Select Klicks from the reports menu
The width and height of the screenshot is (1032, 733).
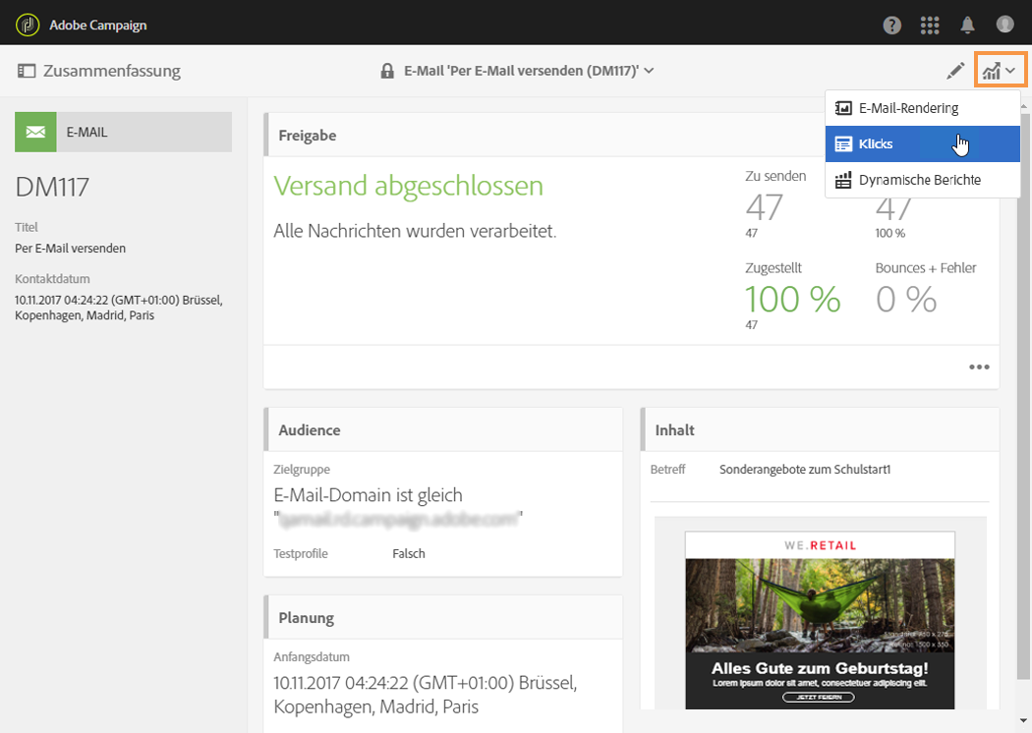pos(922,144)
